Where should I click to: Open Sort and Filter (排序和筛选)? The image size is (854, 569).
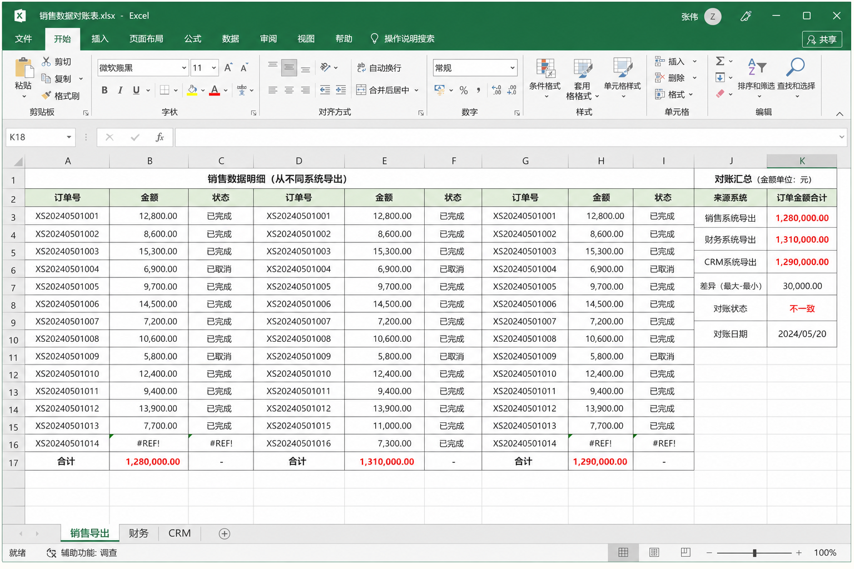(756, 78)
